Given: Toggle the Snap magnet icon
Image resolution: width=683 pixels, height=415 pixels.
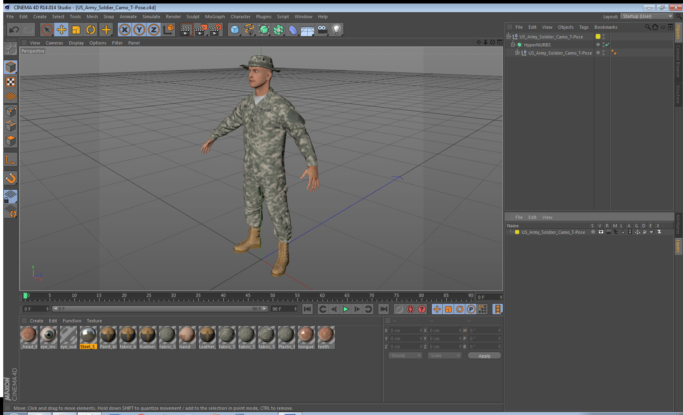Looking at the screenshot, I should click(11, 178).
